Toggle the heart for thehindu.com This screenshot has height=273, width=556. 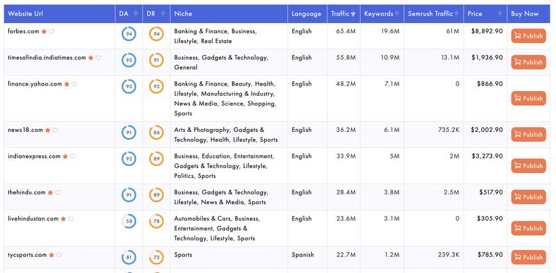[x=58, y=192]
